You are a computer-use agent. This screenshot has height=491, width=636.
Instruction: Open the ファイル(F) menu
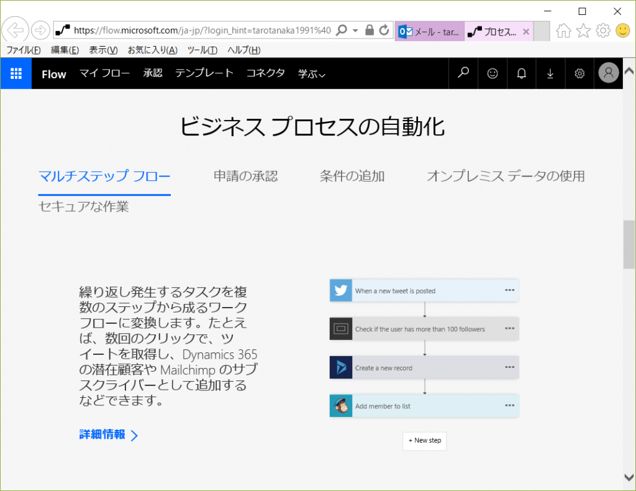tap(24, 50)
